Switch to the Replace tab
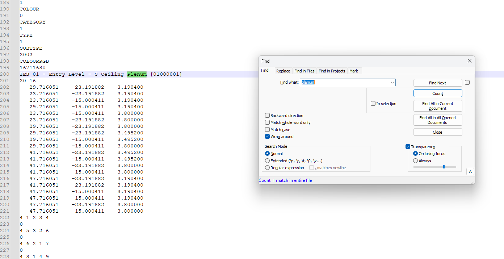 pos(283,71)
